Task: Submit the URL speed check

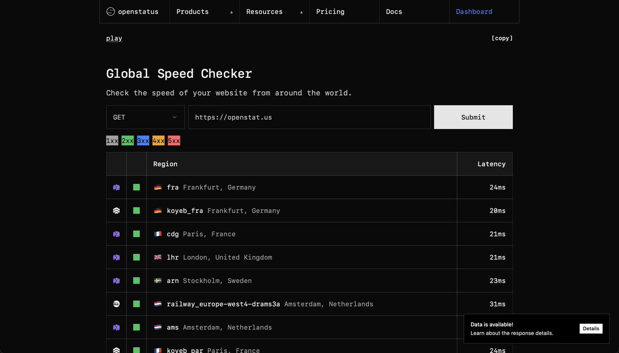Action: pos(474,117)
